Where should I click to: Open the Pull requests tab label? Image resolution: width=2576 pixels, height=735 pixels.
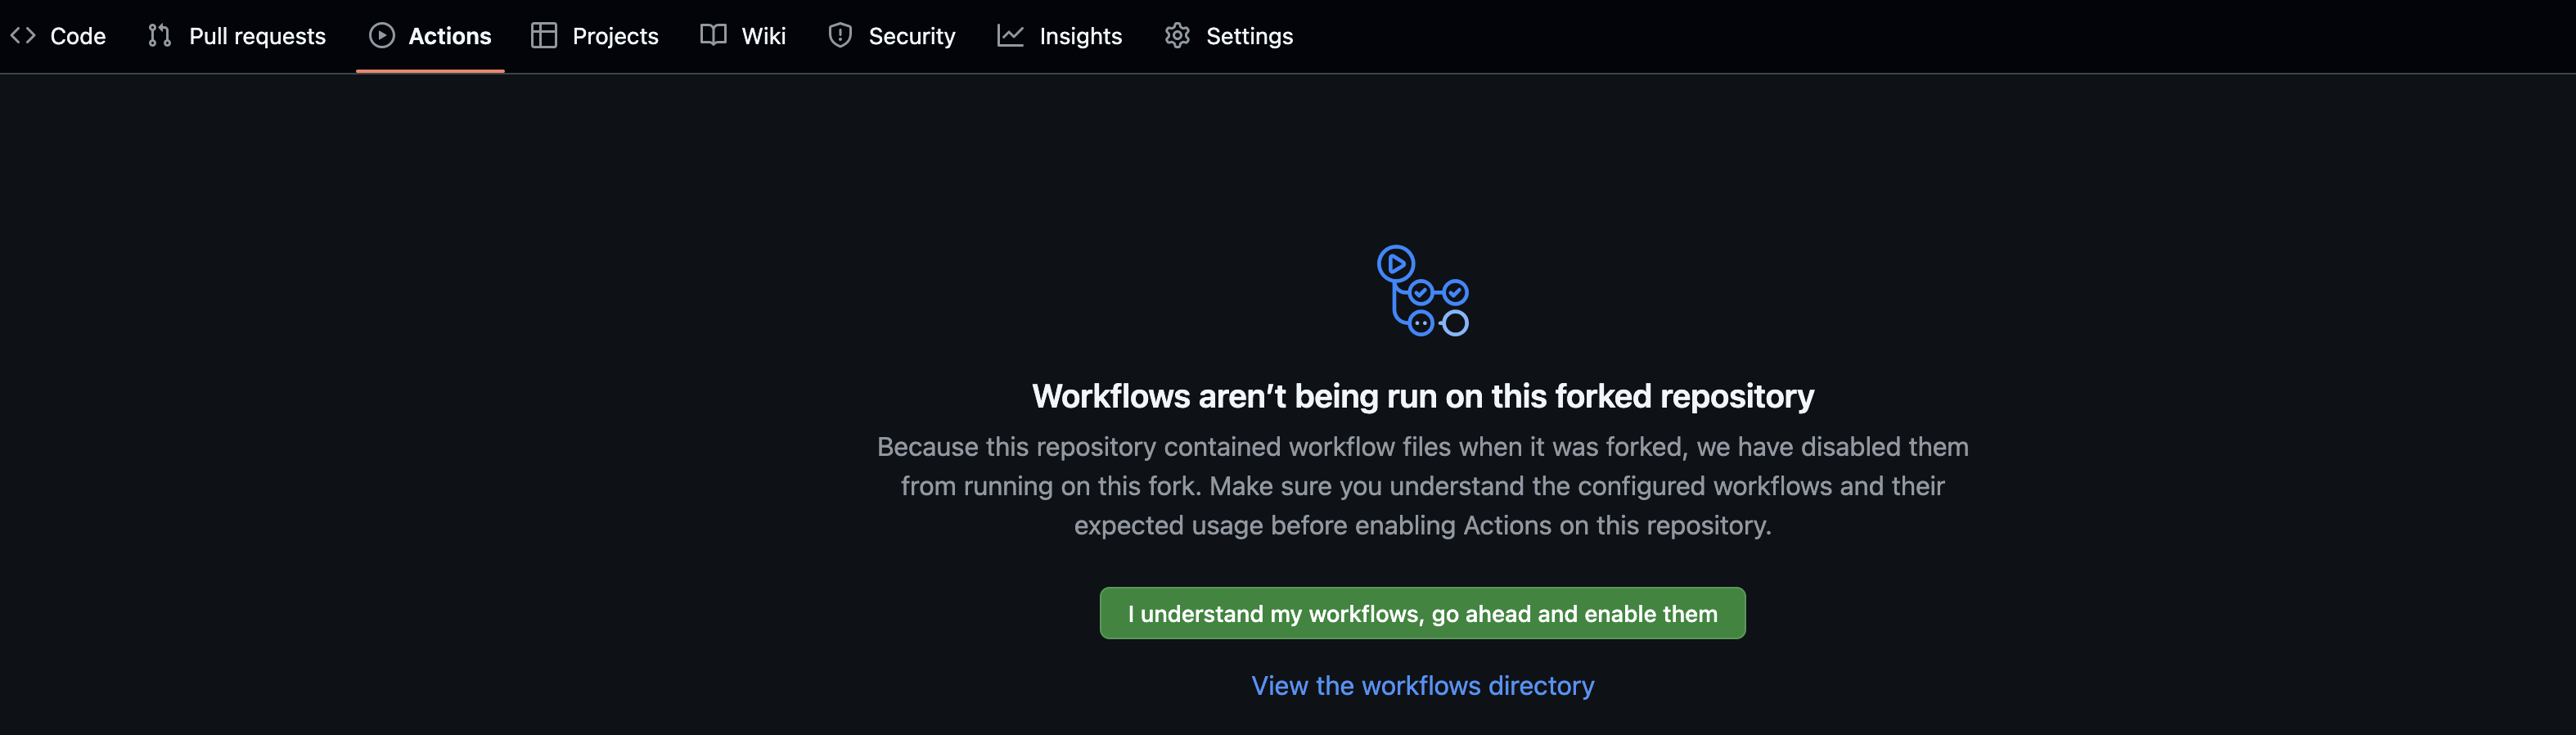257,36
